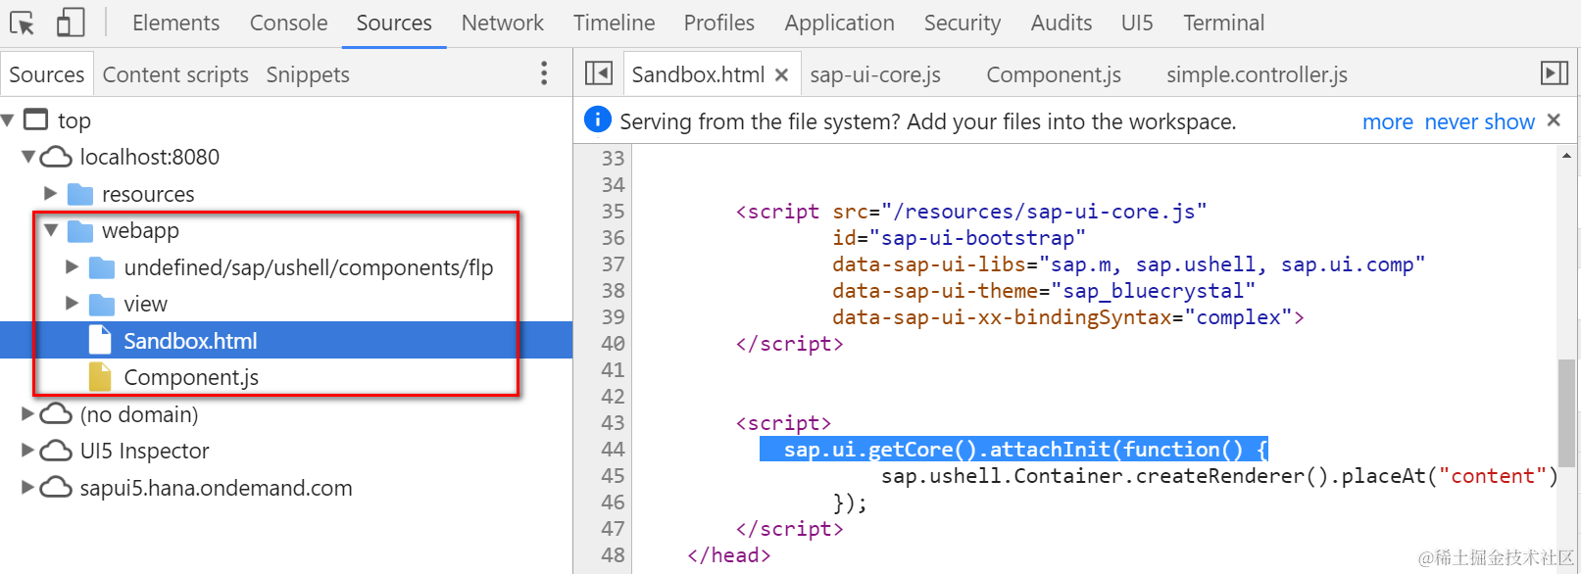
Task: Open the Sources panel three-dot menu
Action: pos(544,73)
